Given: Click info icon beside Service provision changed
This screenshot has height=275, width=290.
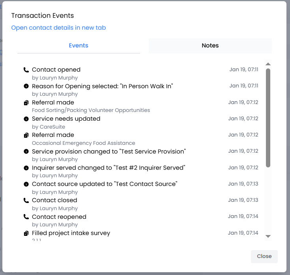Looking at the screenshot, I should coord(26,152).
